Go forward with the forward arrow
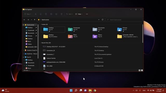 tap(28, 20)
